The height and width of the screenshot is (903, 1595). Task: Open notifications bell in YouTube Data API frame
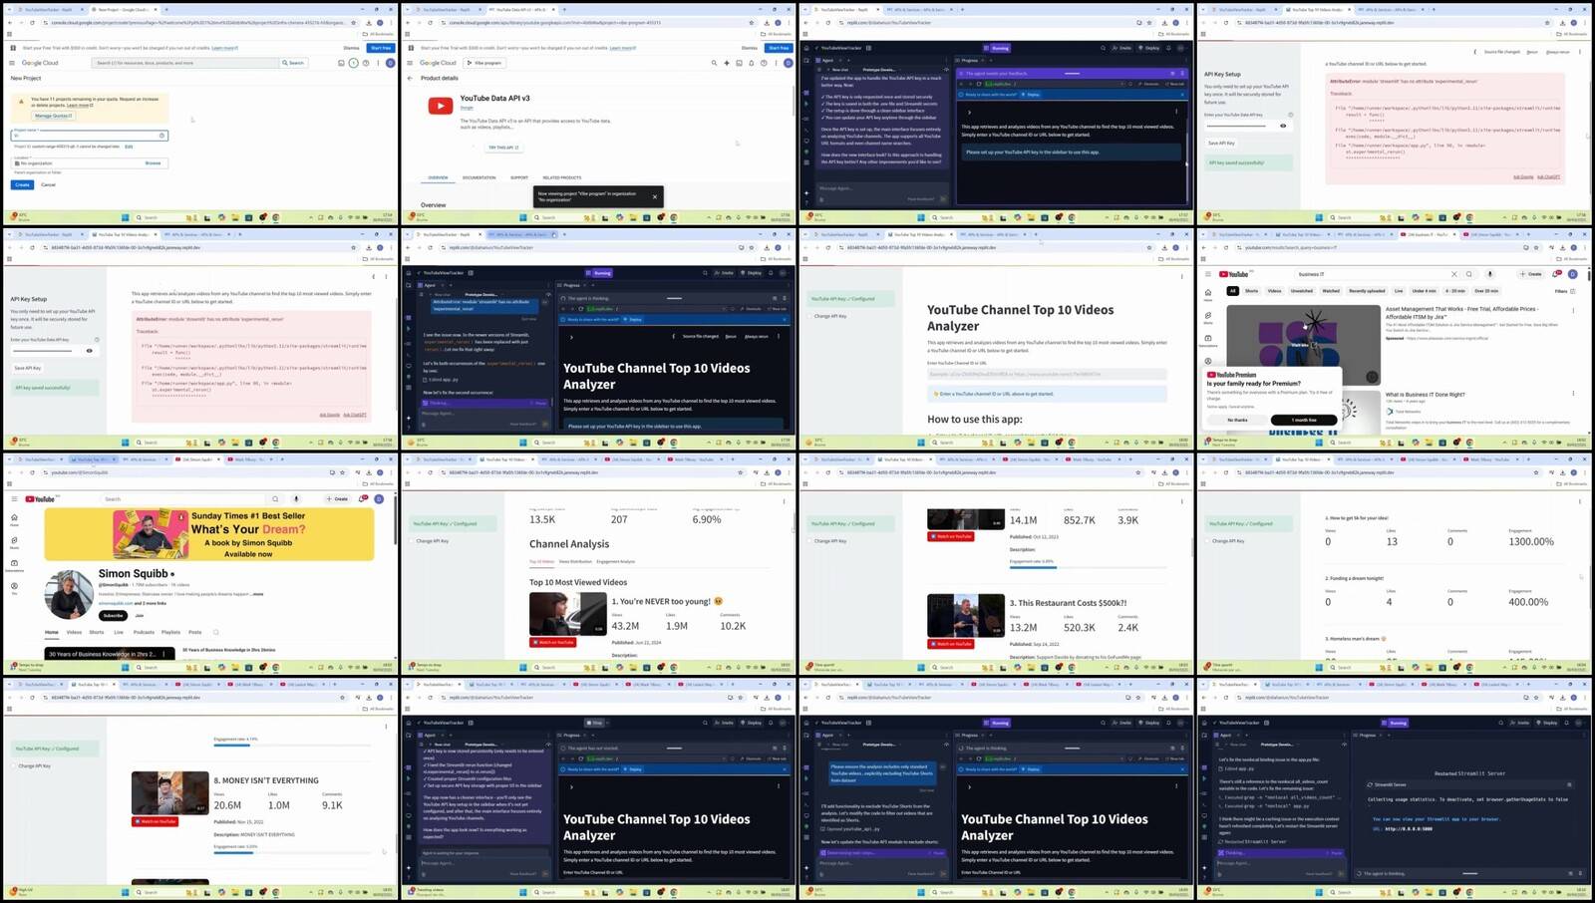[x=752, y=63]
